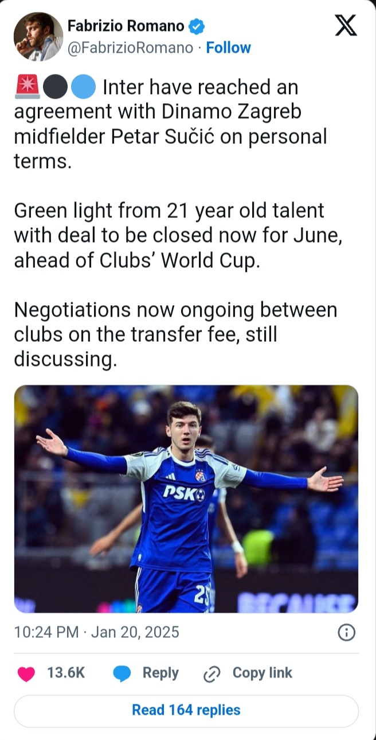Click the red siren emoji
Screen dimensions: 376x740
click(26, 88)
